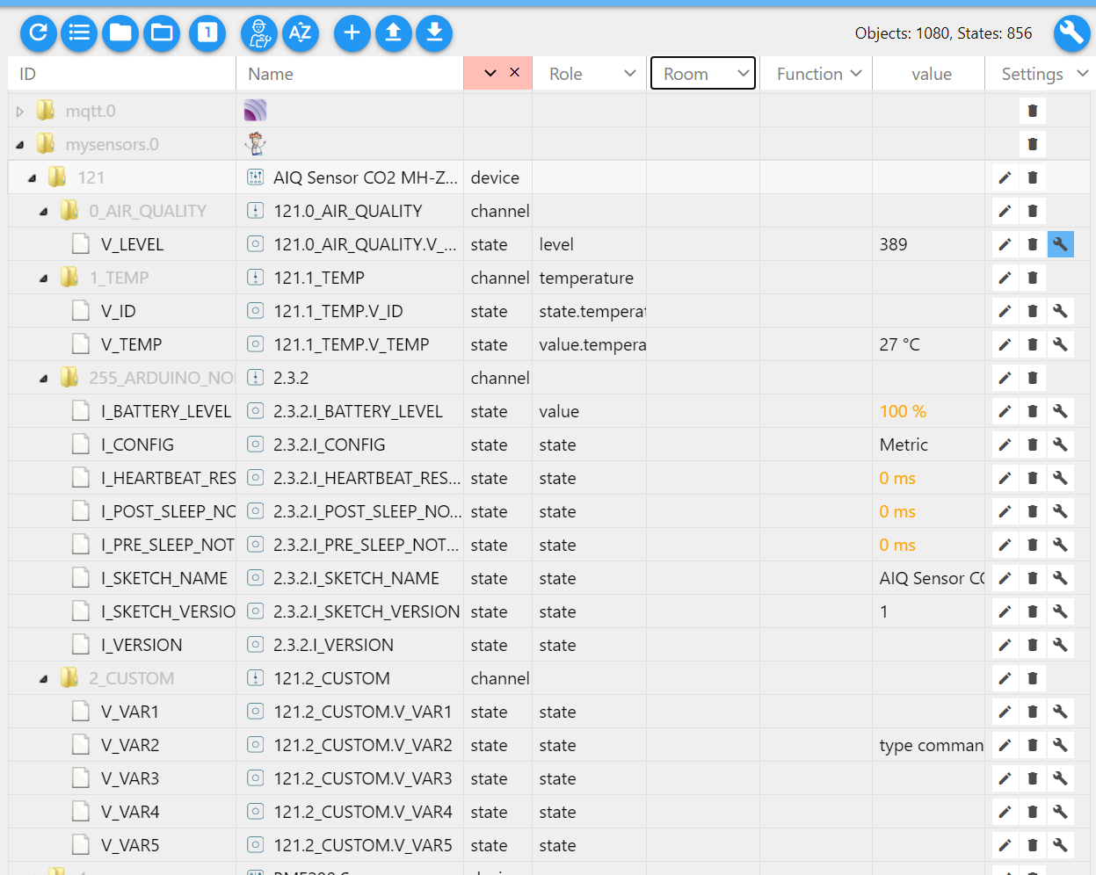The image size is (1096, 875).
Task: Click the Name filter input field
Action: click(x=349, y=74)
